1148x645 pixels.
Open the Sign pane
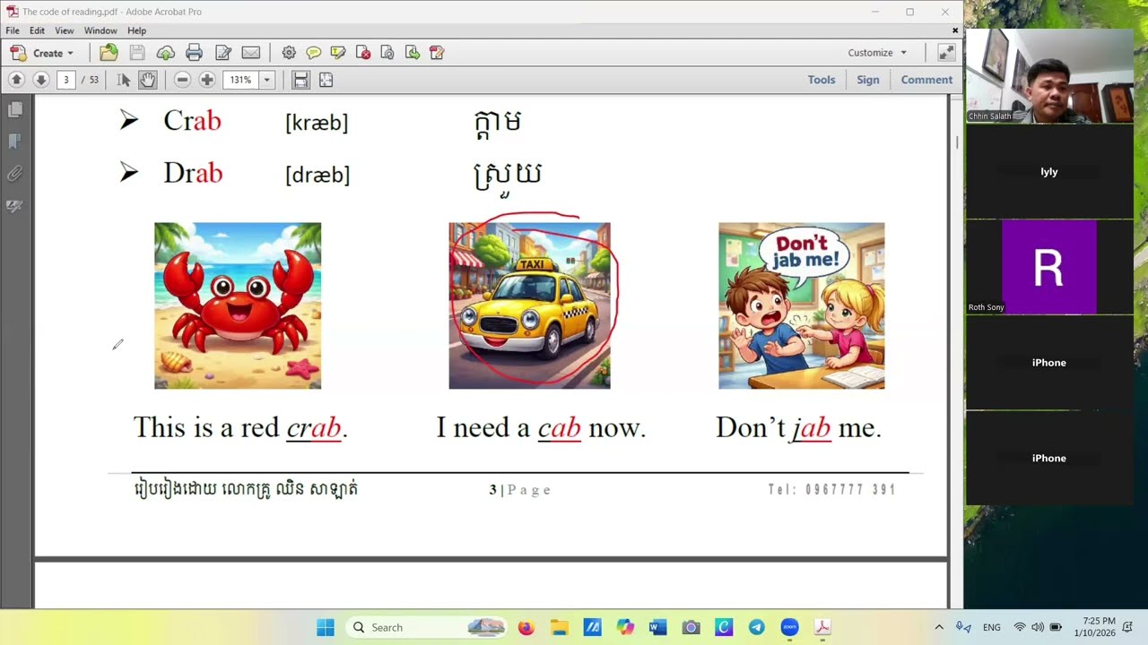(868, 80)
